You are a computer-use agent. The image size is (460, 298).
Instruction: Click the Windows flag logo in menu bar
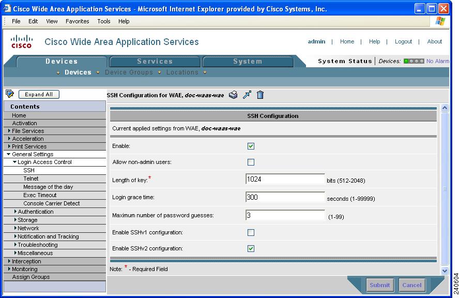[x=440, y=21]
